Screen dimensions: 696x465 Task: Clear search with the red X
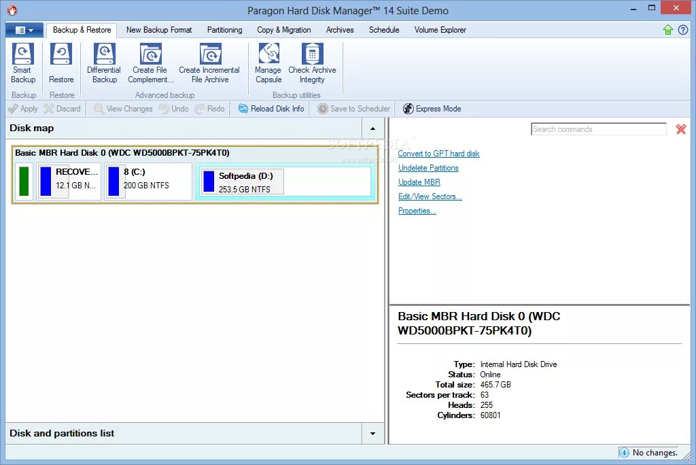(x=681, y=129)
